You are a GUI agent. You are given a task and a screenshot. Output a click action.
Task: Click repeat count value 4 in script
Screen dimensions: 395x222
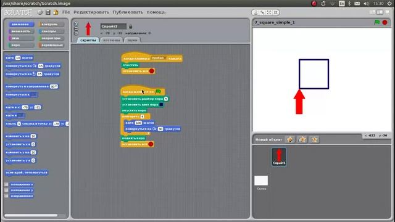coord(142,117)
